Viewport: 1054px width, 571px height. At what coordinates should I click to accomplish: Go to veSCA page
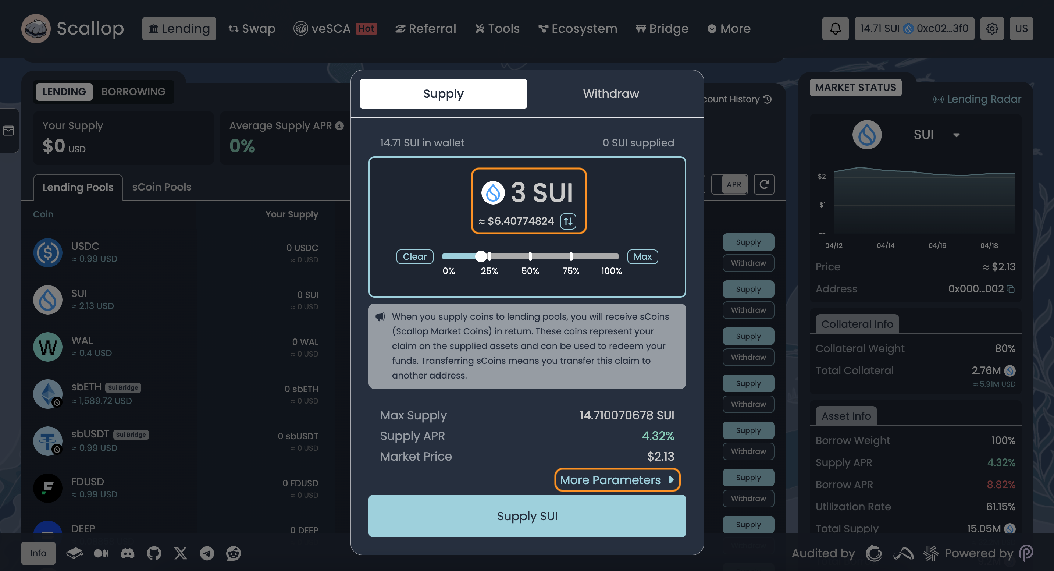pyautogui.click(x=335, y=29)
